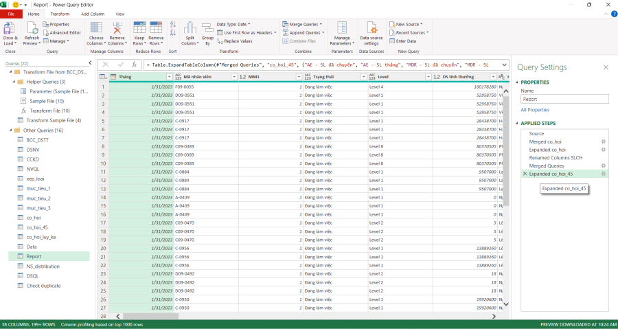Collapse the Helper Queries folder

[x=14, y=82]
